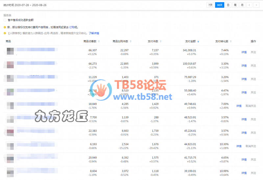The width and height of the screenshot is (263, 180).
Task: Open 详情 for the 100,019.87 row
Action: coord(244,66)
